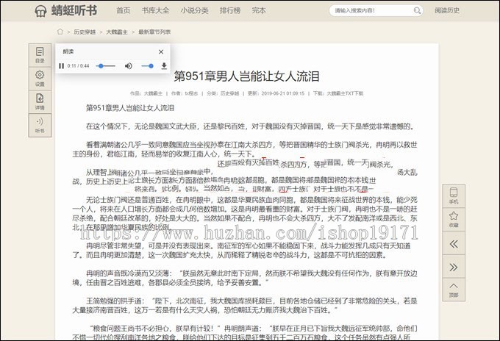Open the 历史穿越 breadcrumb link

tap(85, 32)
